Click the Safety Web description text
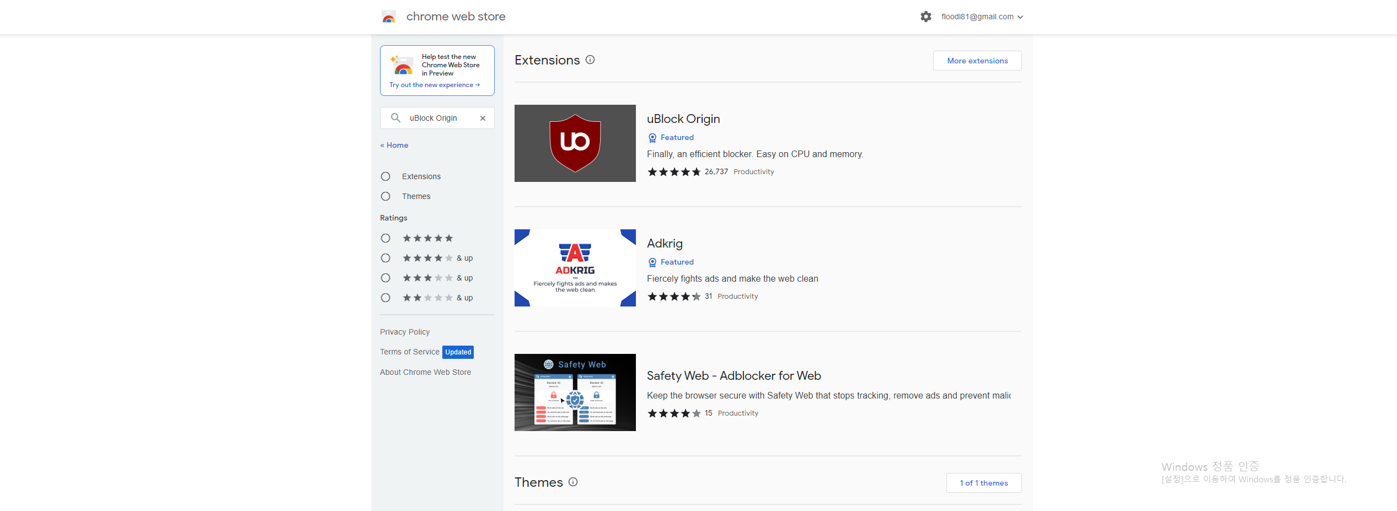Viewport: 1397px width, 511px height. [829, 396]
